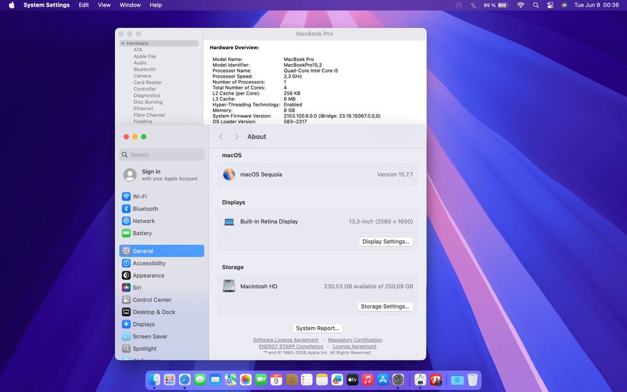This screenshot has width=627, height=392.
Task: Go back using the left chevron
Action: click(221, 137)
